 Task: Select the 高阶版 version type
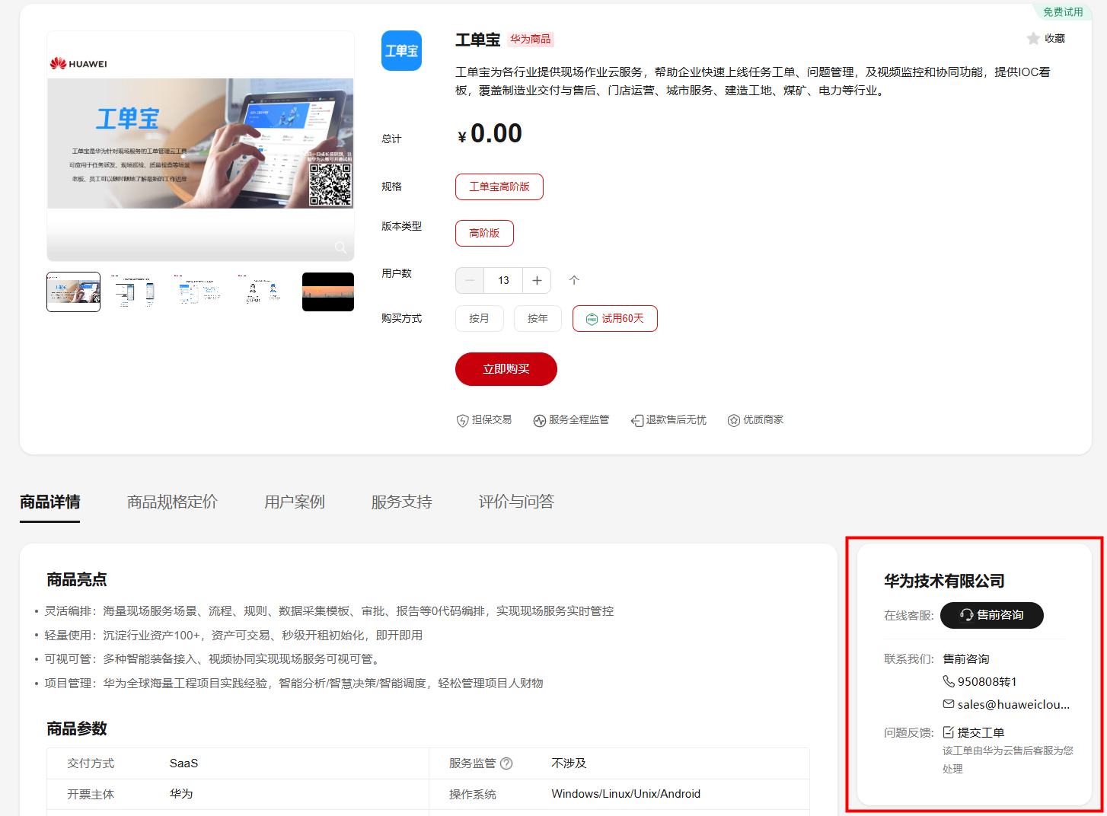coord(484,234)
